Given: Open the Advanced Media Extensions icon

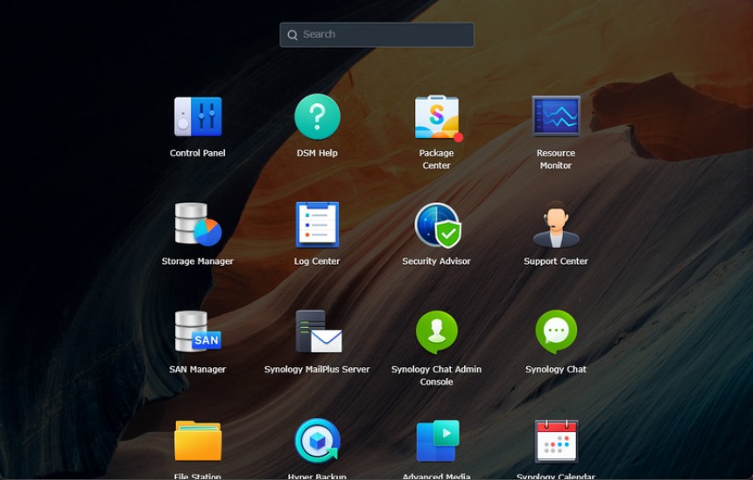Looking at the screenshot, I should point(436,442).
